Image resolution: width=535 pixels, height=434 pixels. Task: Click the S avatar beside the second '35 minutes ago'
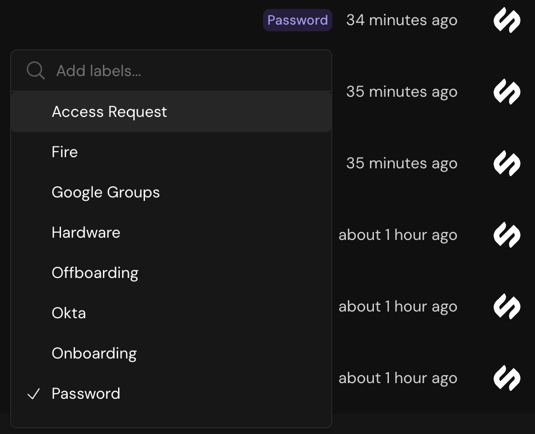pyautogui.click(x=506, y=163)
